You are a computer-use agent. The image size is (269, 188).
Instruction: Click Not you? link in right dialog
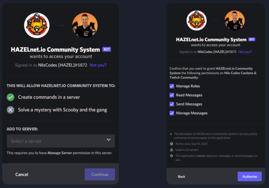(x=245, y=52)
